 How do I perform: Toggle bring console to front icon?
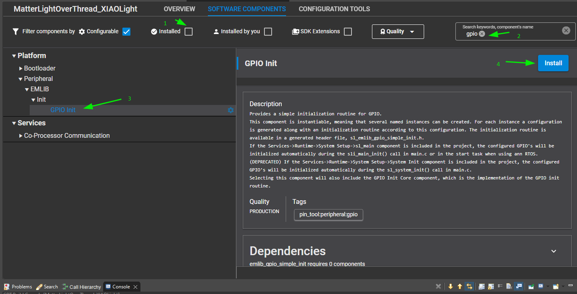[518, 286]
